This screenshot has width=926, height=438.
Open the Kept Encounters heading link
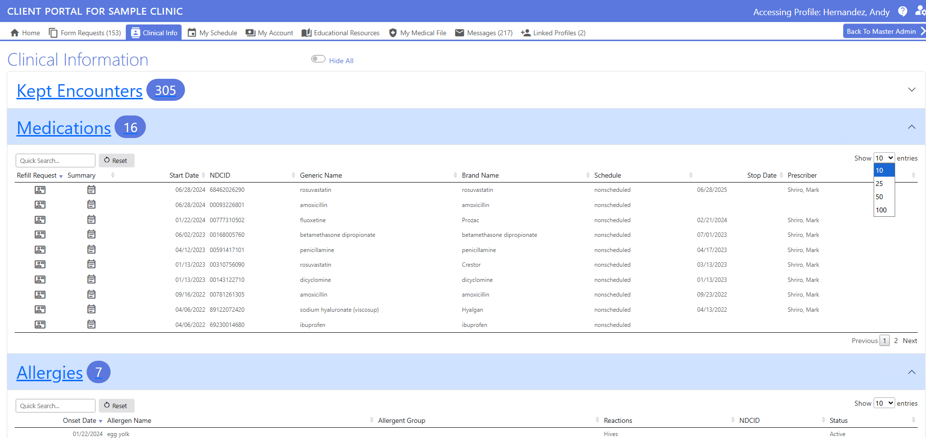click(x=80, y=91)
